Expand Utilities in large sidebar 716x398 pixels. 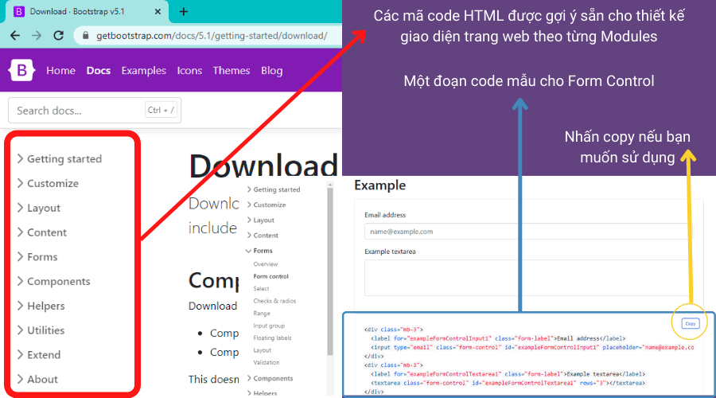(41, 330)
